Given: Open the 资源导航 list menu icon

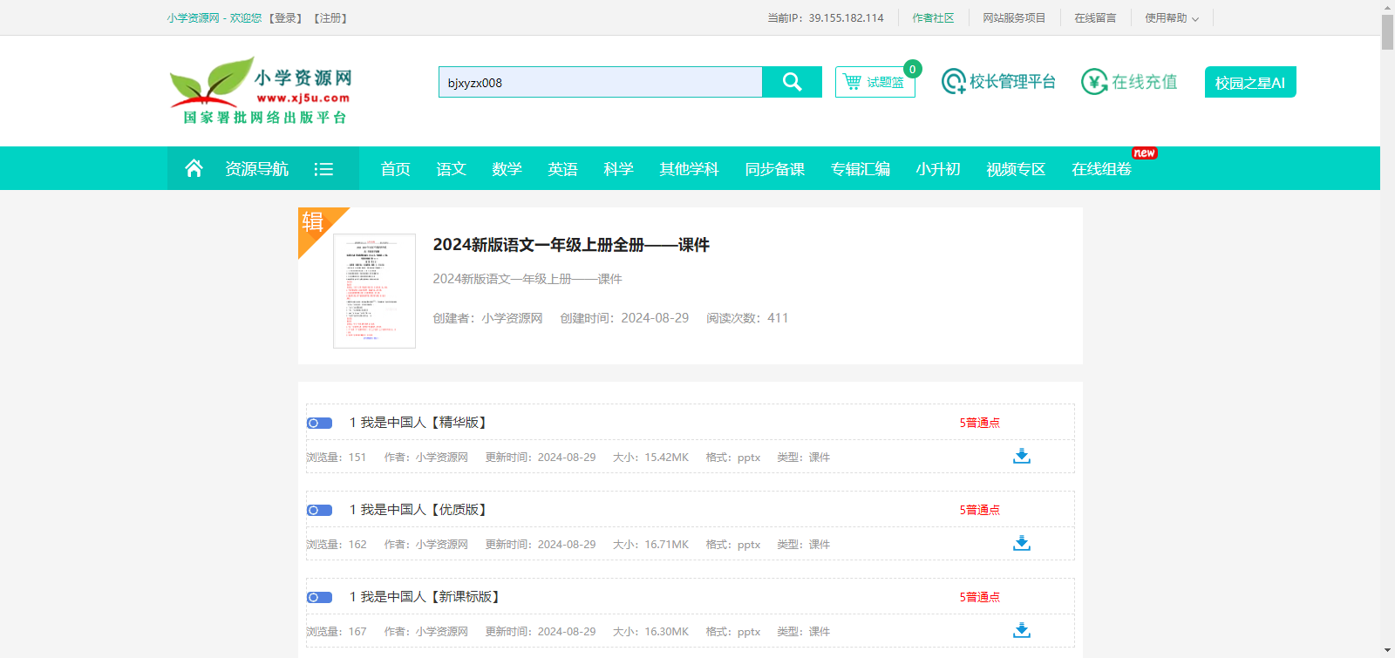Looking at the screenshot, I should pyautogui.click(x=323, y=169).
